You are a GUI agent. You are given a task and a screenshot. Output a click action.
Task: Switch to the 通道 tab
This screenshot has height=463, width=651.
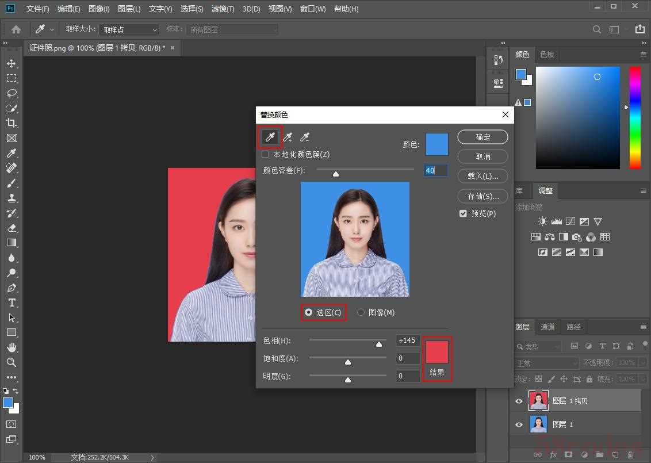(x=547, y=327)
